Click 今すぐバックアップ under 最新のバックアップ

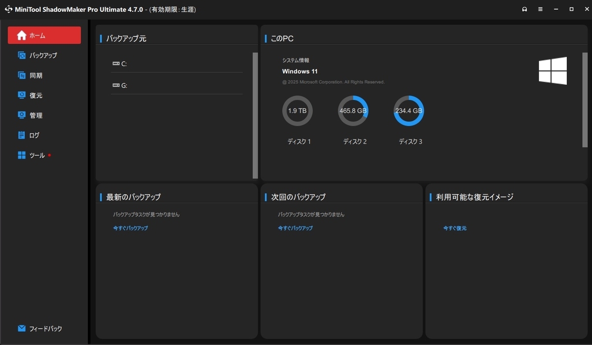(131, 228)
